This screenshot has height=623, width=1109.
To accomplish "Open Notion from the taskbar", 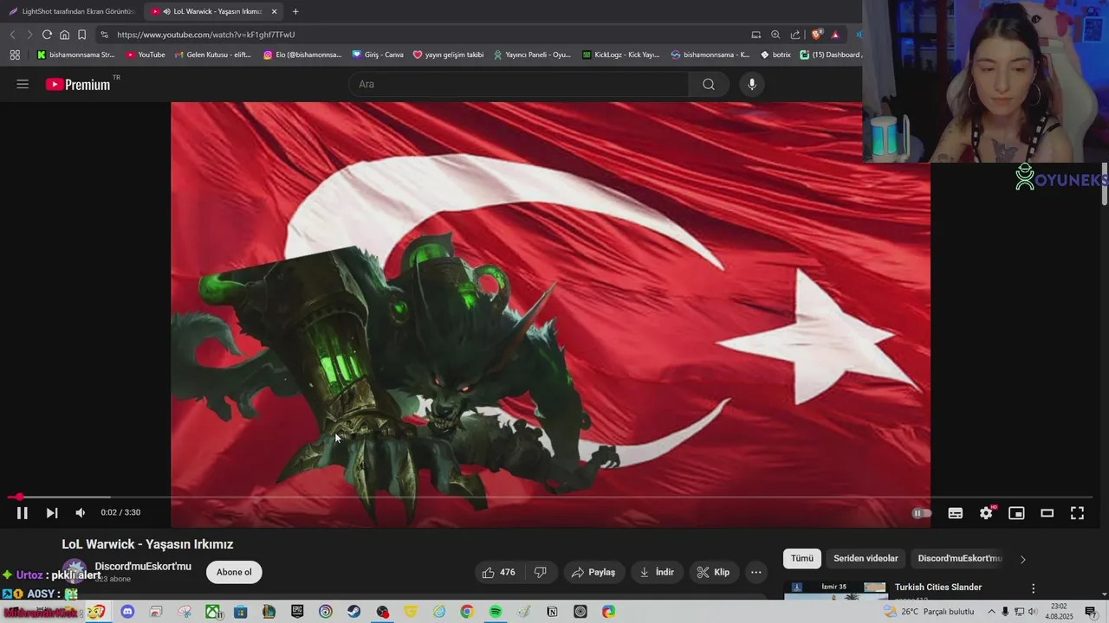I will pos(552,612).
